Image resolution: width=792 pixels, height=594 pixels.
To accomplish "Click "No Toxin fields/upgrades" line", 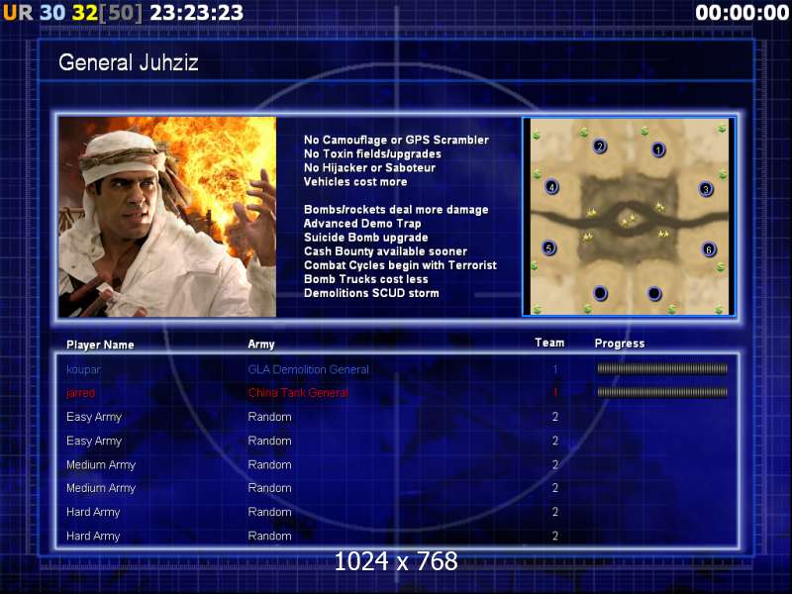I will pyautogui.click(x=372, y=153).
